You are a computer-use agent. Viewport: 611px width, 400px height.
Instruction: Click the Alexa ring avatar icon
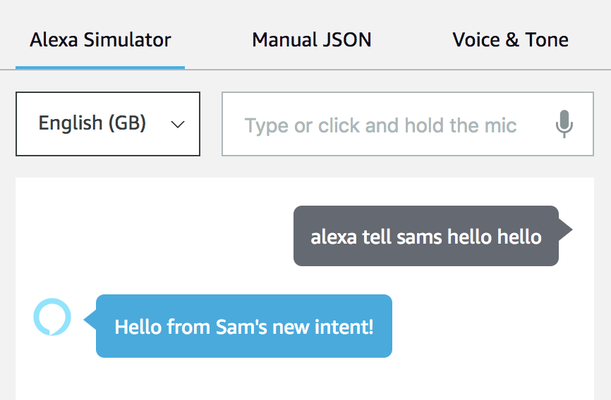52,317
